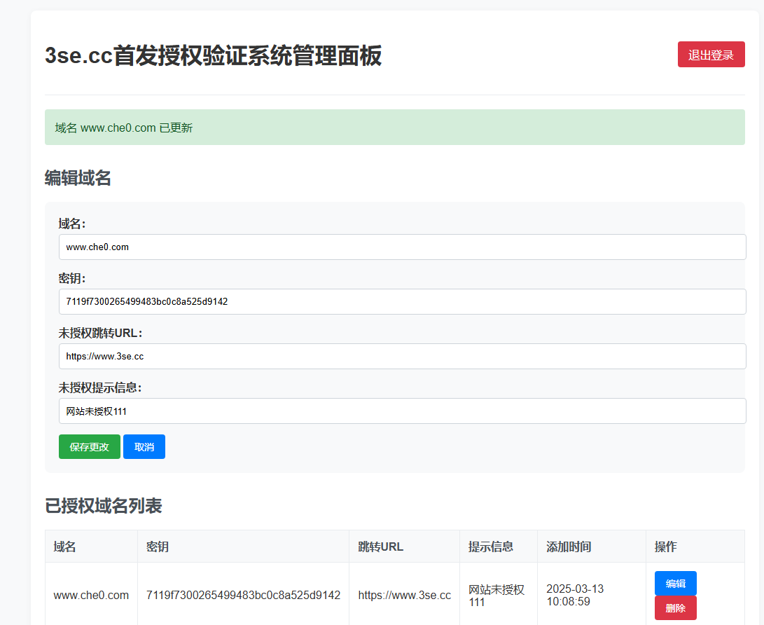
Task: Click the 跳转URL column header
Action: [x=378, y=547]
